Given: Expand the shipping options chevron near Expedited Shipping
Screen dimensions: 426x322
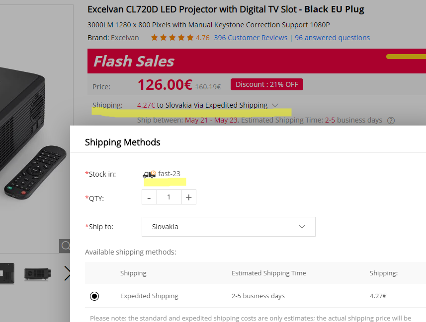Looking at the screenshot, I should [275, 105].
